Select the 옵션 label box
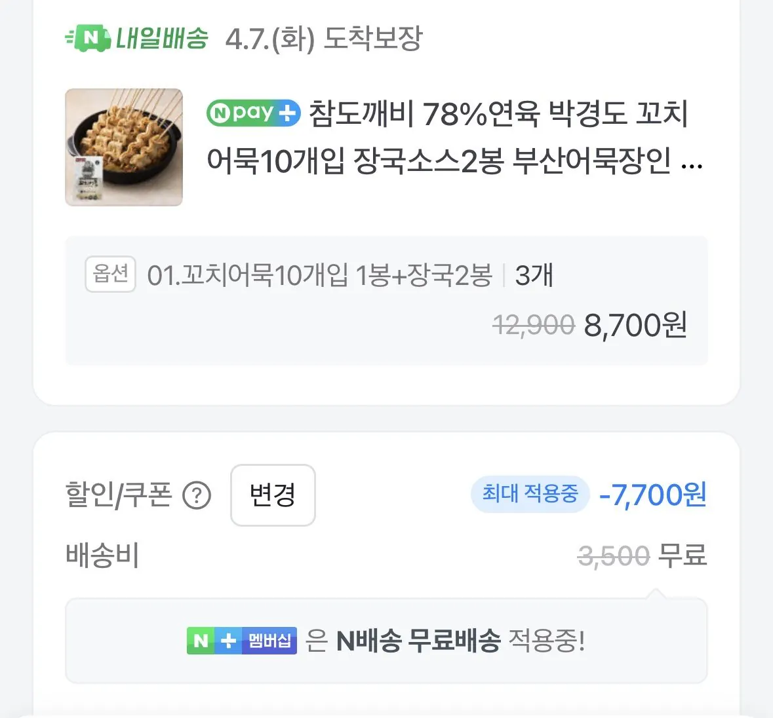773x718 pixels. [109, 274]
